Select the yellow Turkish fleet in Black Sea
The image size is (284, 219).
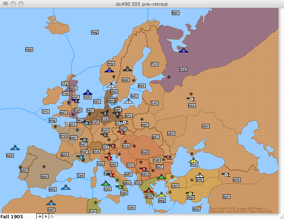coord(193,160)
